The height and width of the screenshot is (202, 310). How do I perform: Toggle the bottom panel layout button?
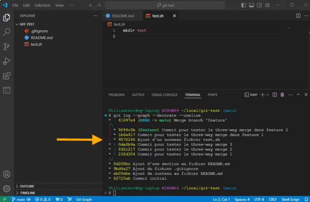click(x=251, y=5)
